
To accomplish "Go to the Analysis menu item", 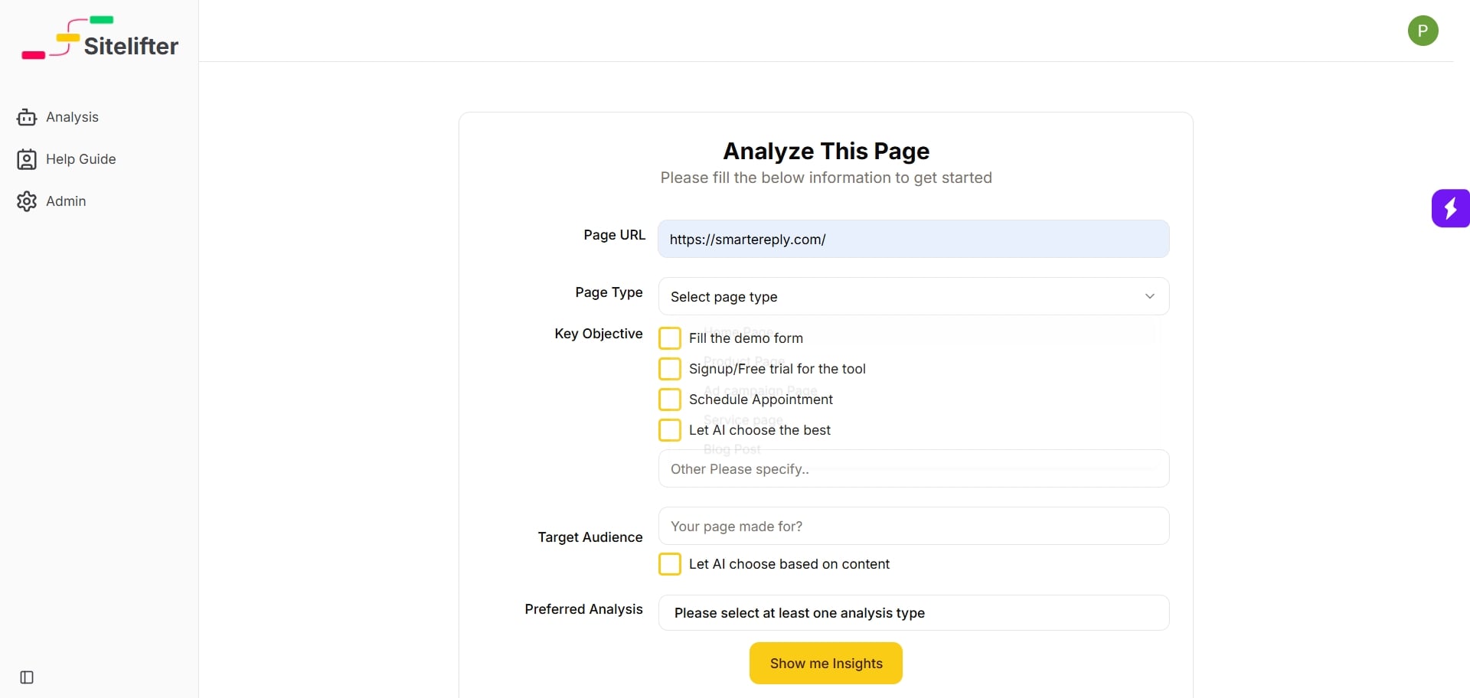I will pyautogui.click(x=72, y=117).
